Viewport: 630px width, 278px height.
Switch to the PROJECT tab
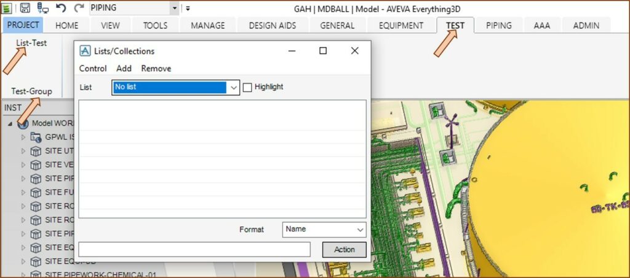pos(23,25)
